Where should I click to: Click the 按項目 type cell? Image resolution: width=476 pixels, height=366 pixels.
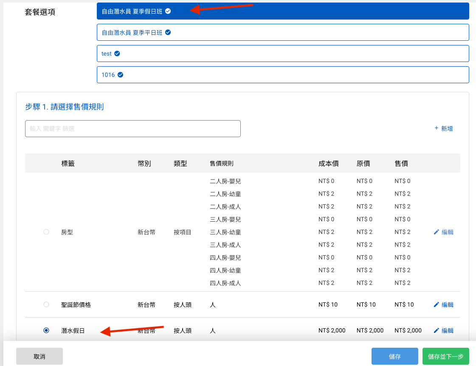tap(183, 232)
